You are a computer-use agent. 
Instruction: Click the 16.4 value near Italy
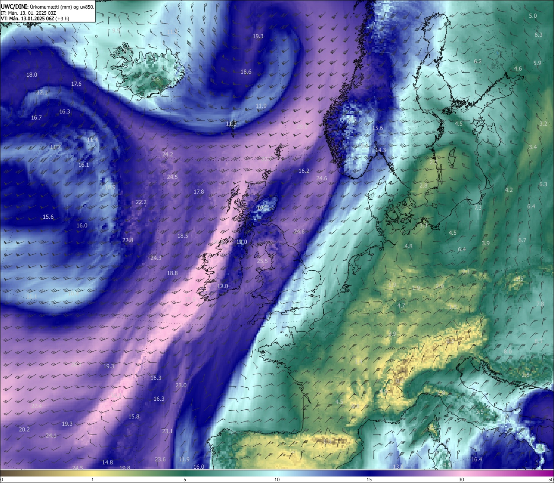(477, 460)
